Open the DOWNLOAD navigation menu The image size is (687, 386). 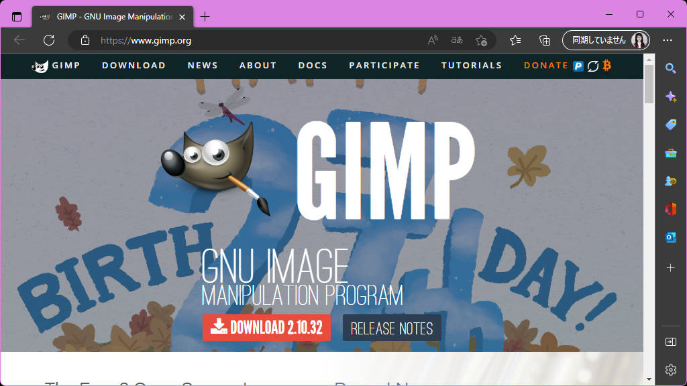pos(134,65)
